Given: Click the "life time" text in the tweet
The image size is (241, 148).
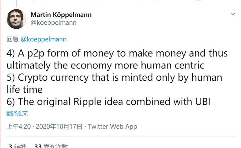Looking at the screenshot, I should 24,89.
